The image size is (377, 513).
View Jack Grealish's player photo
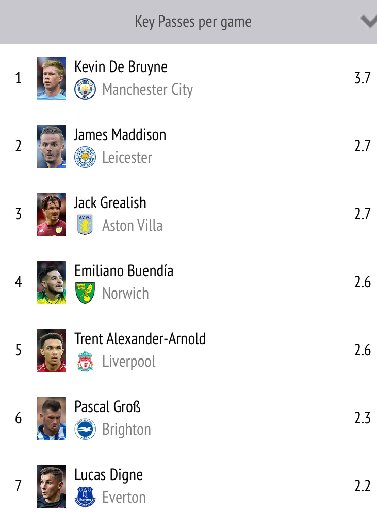(x=52, y=214)
